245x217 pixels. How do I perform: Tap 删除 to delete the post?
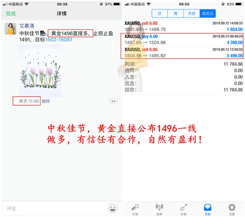click(46, 101)
